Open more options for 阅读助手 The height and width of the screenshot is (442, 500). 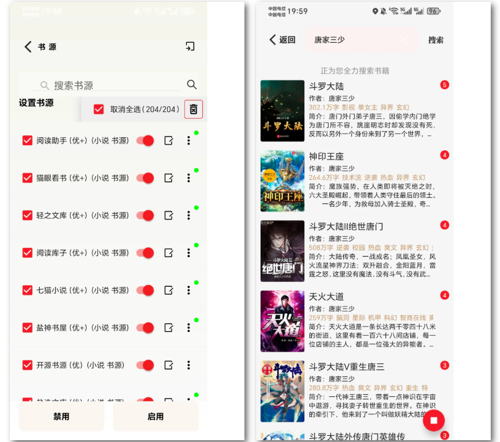pyautogui.click(x=189, y=140)
